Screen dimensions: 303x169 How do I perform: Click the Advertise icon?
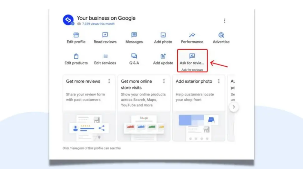[221, 35]
